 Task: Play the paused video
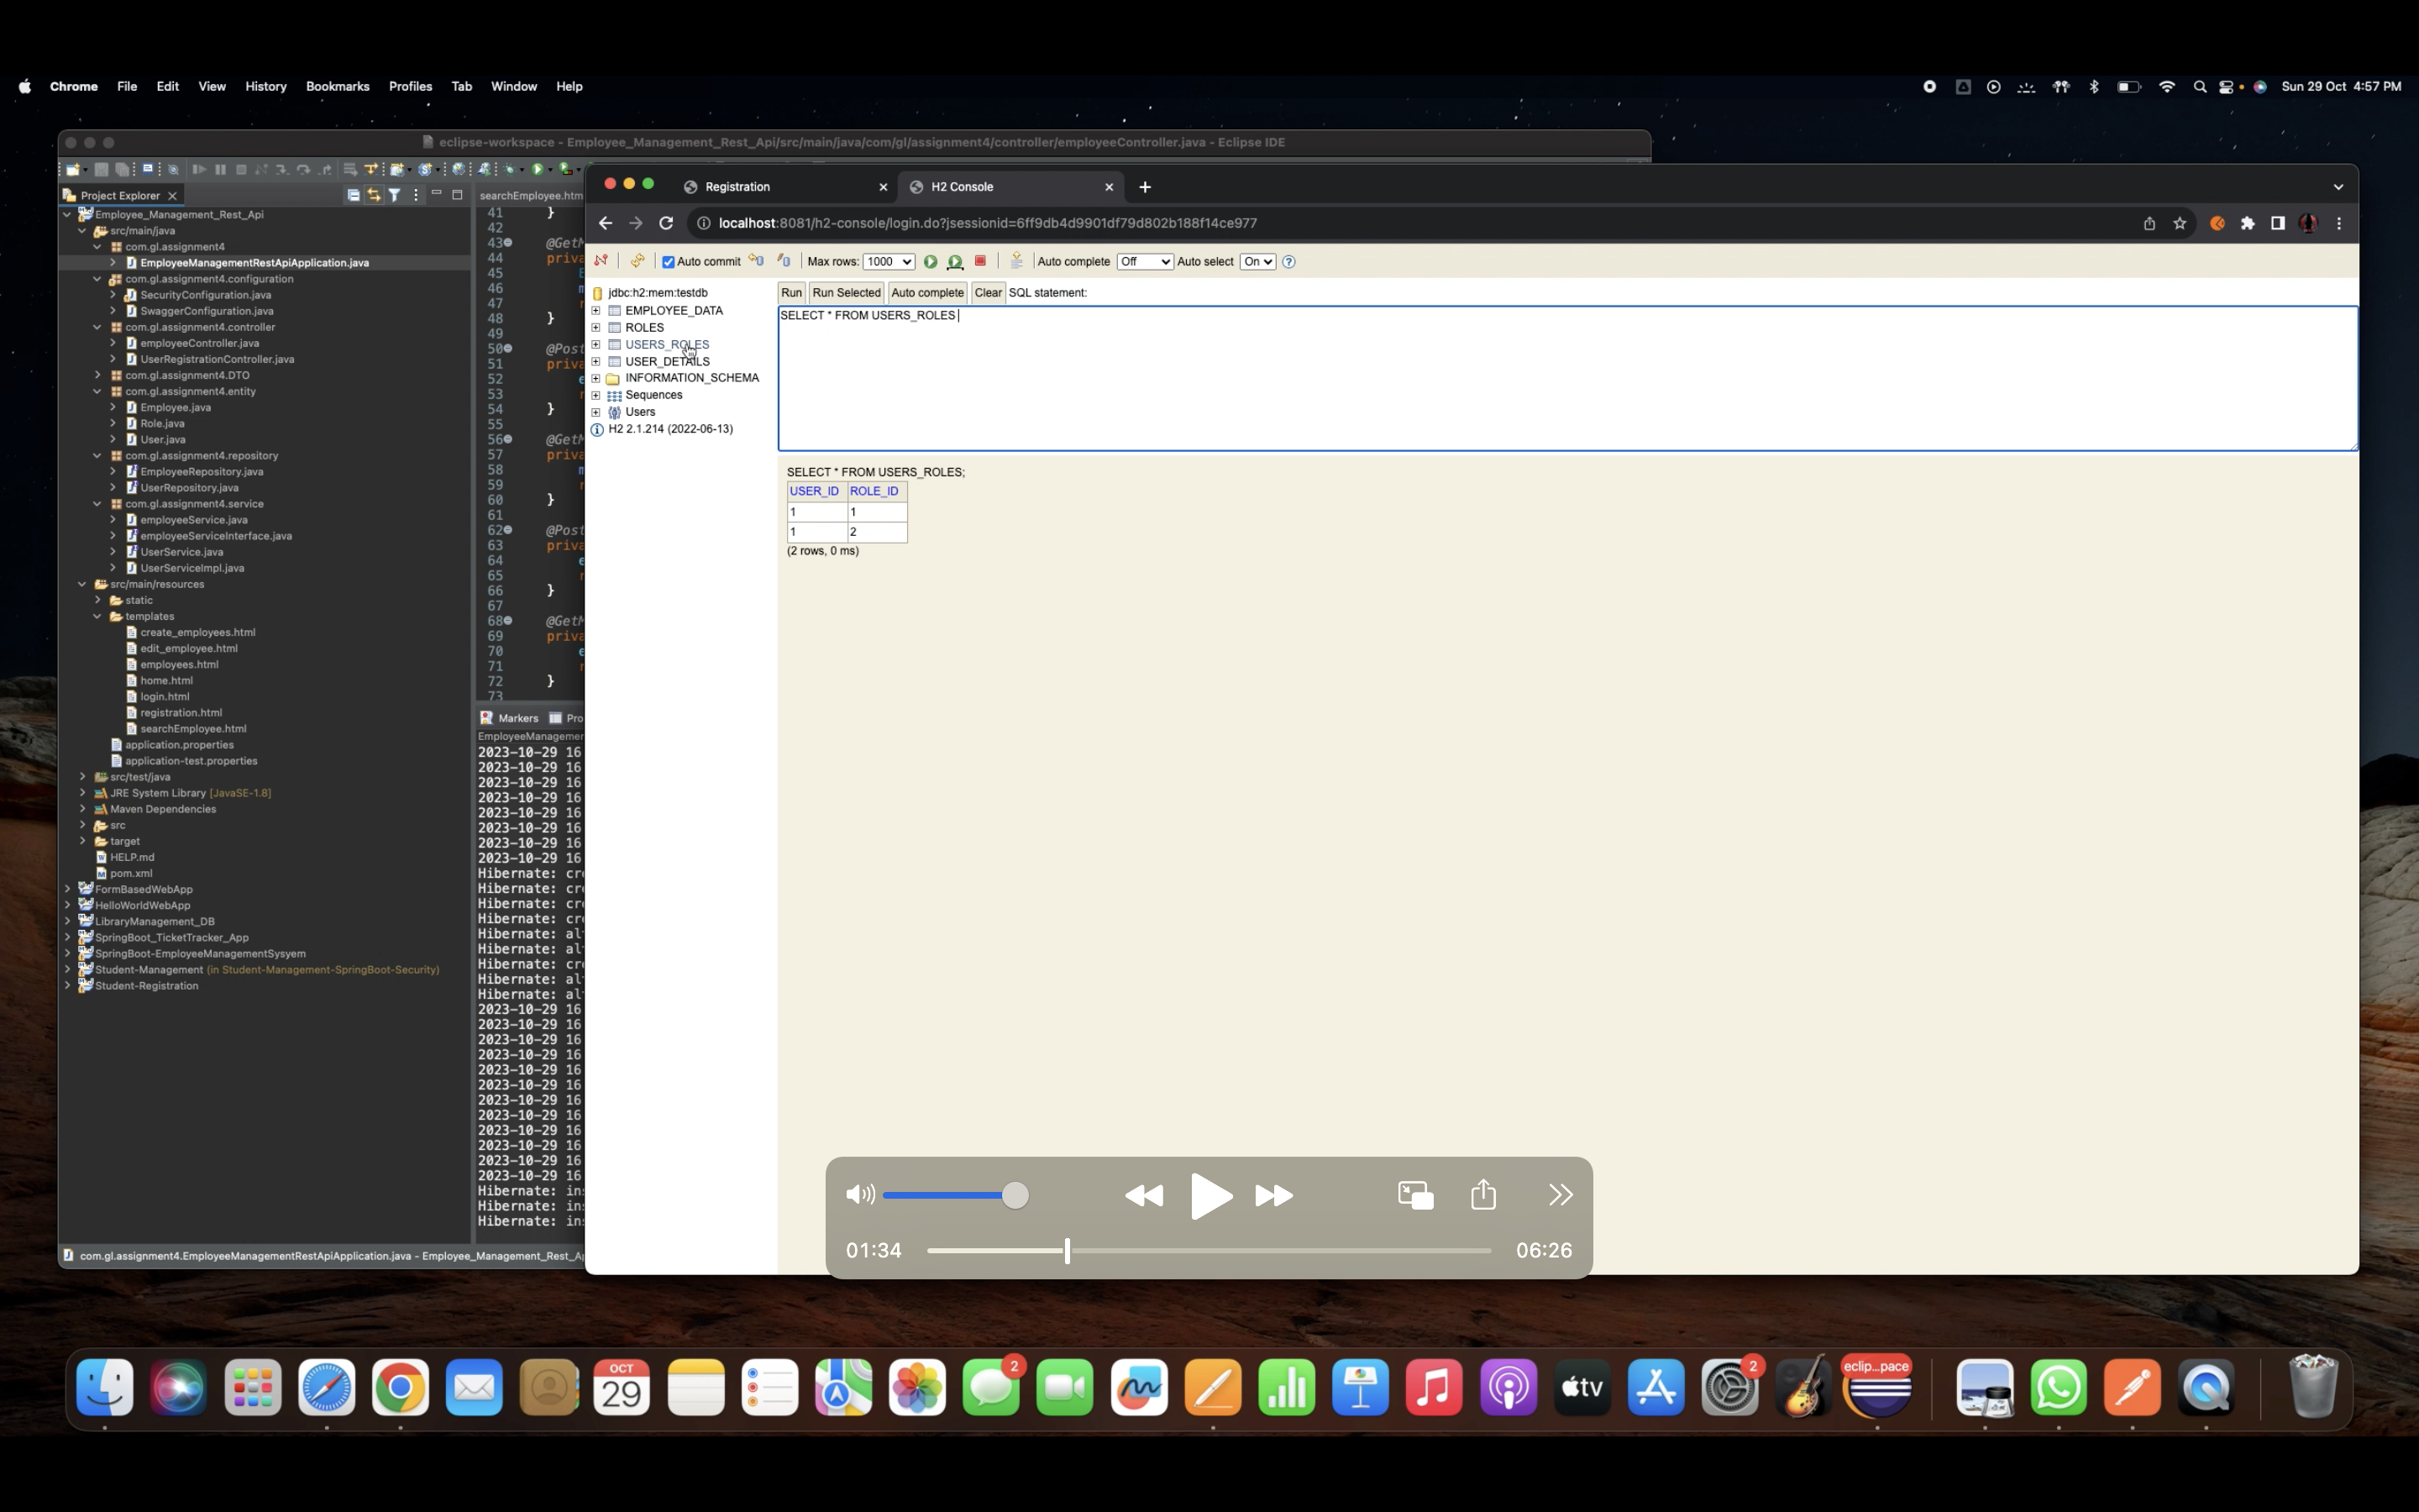[1210, 1196]
